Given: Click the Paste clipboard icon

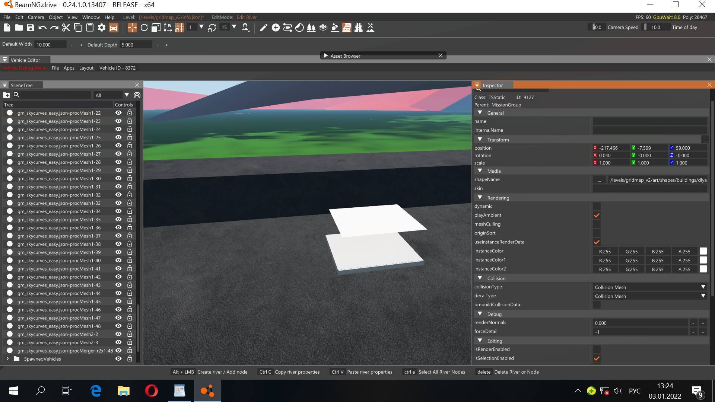Looking at the screenshot, I should (90, 28).
